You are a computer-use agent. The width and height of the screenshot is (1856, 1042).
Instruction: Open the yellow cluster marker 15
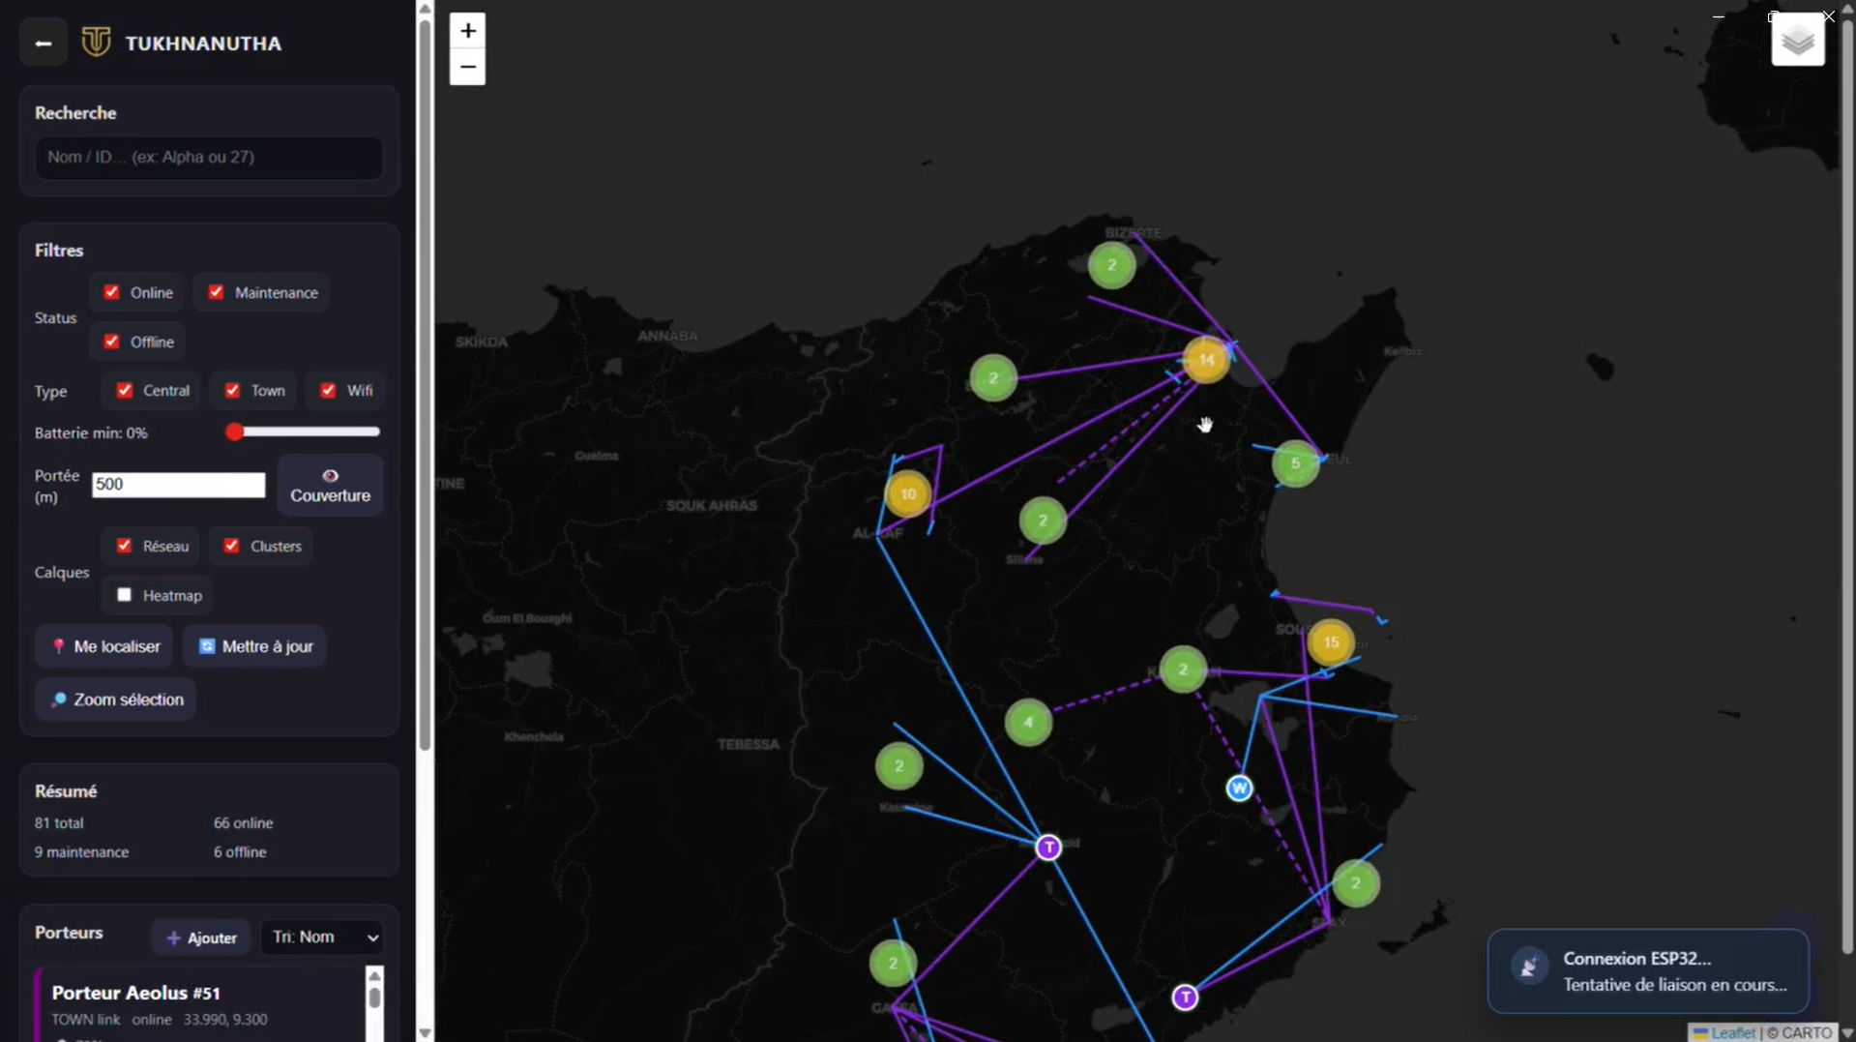point(1330,642)
